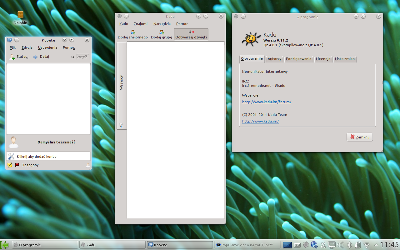Image resolution: width=400 pixels, height=250 pixels.
Task: Click the small icon below Wszyscy tab
Action: tap(121, 126)
